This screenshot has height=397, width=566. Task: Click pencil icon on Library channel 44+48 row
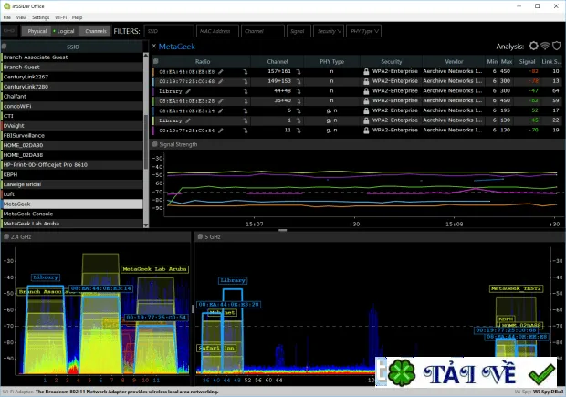188,91
